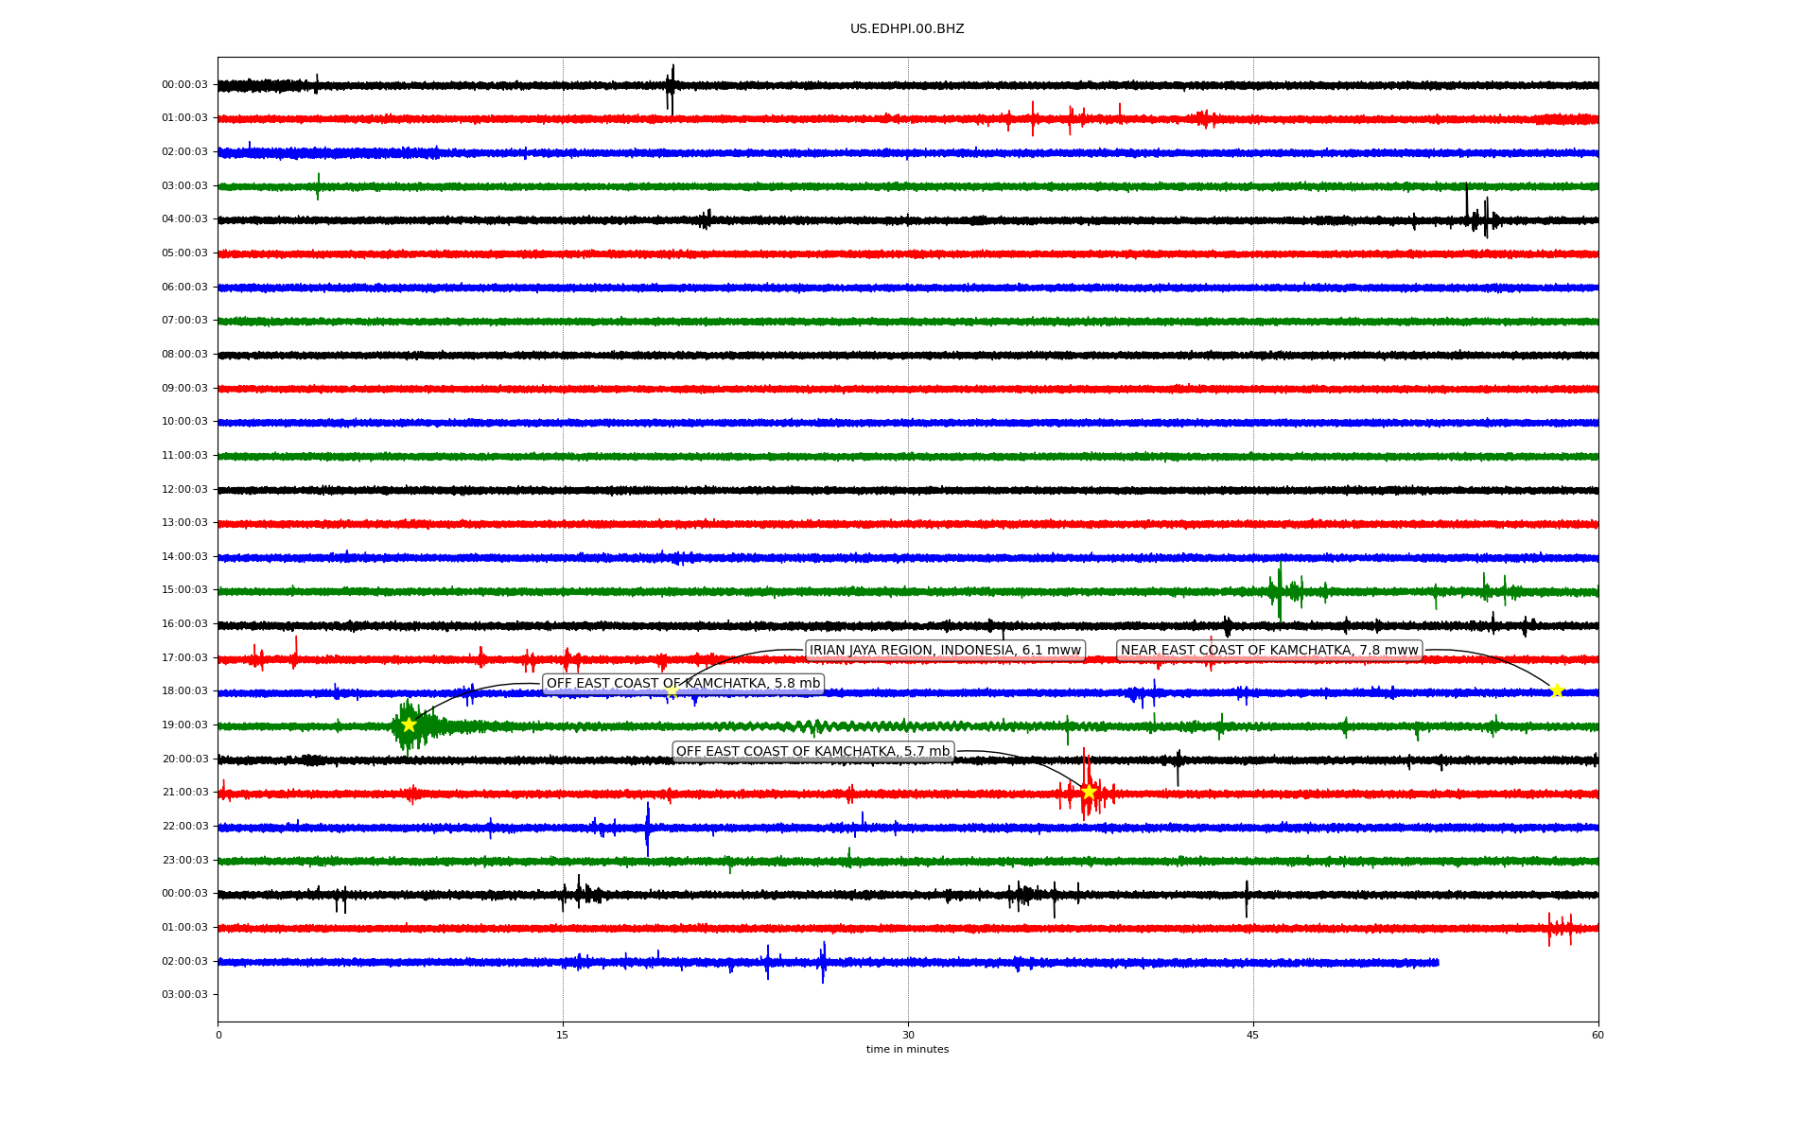Click the 12:00:03 row time label
Image resolution: width=1816 pixels, height=1135 pixels.
[x=184, y=489]
